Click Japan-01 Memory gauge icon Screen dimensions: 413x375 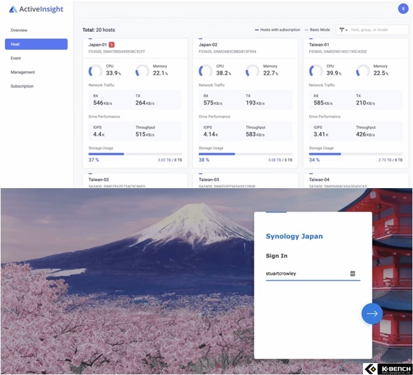[142, 71]
